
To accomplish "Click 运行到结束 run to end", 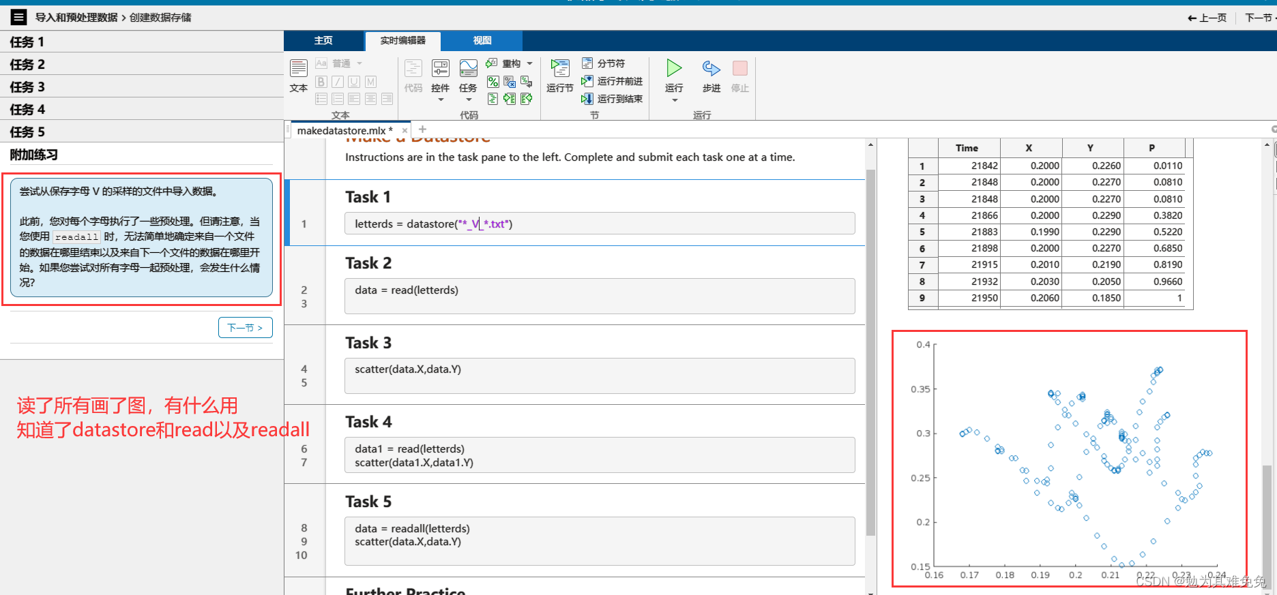I will [611, 99].
